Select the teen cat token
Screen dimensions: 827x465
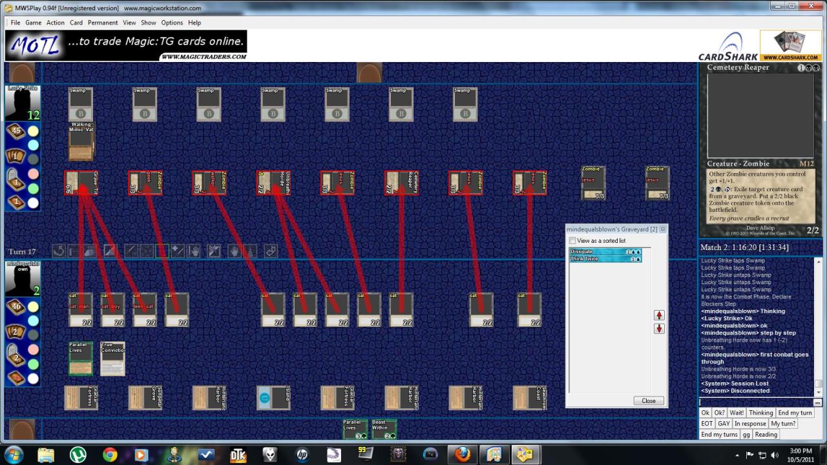coord(145,310)
